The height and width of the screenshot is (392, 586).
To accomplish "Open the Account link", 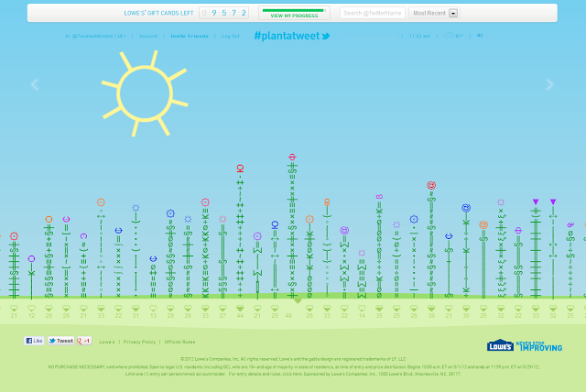I will pos(148,36).
